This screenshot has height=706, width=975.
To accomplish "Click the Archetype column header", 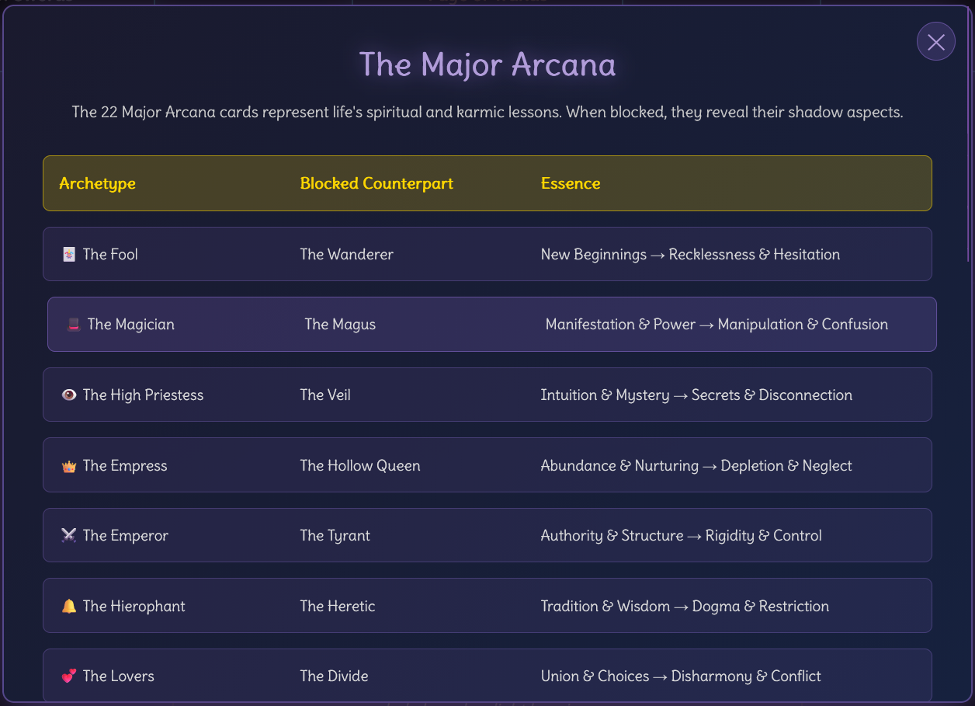I will (x=97, y=183).
